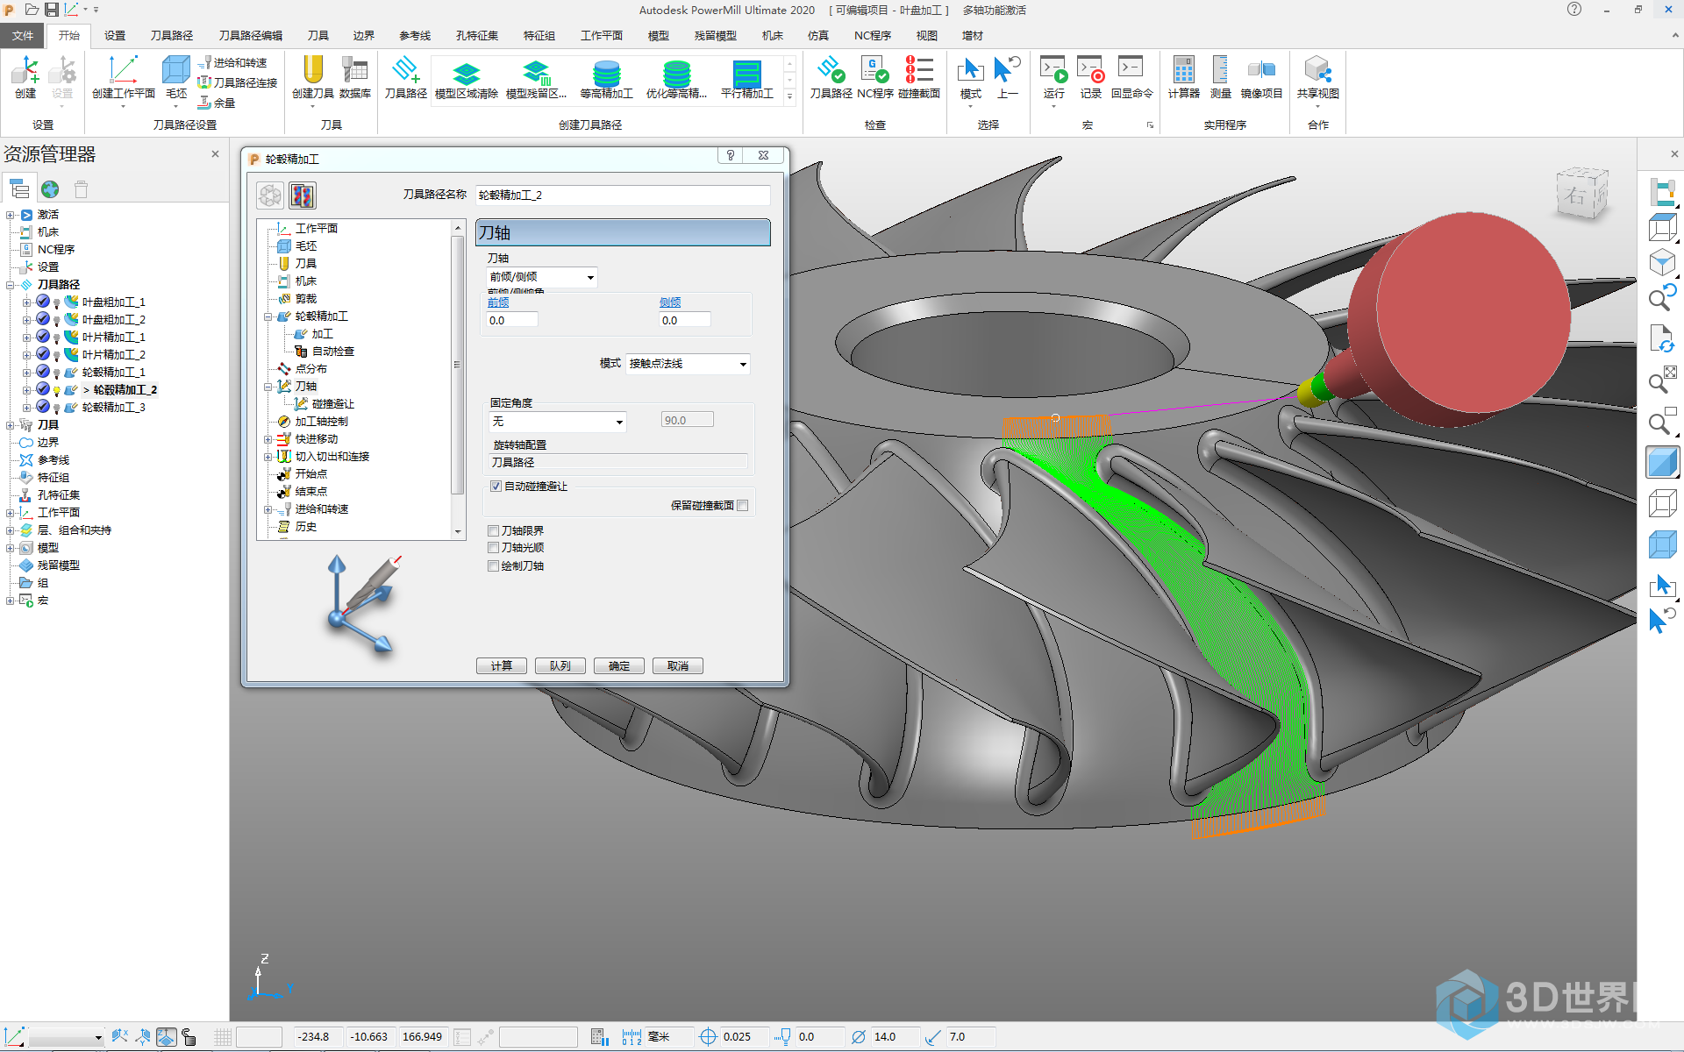Switch to the 刀具路径编辑 ribbon tab
1684x1052 pixels.
(251, 36)
